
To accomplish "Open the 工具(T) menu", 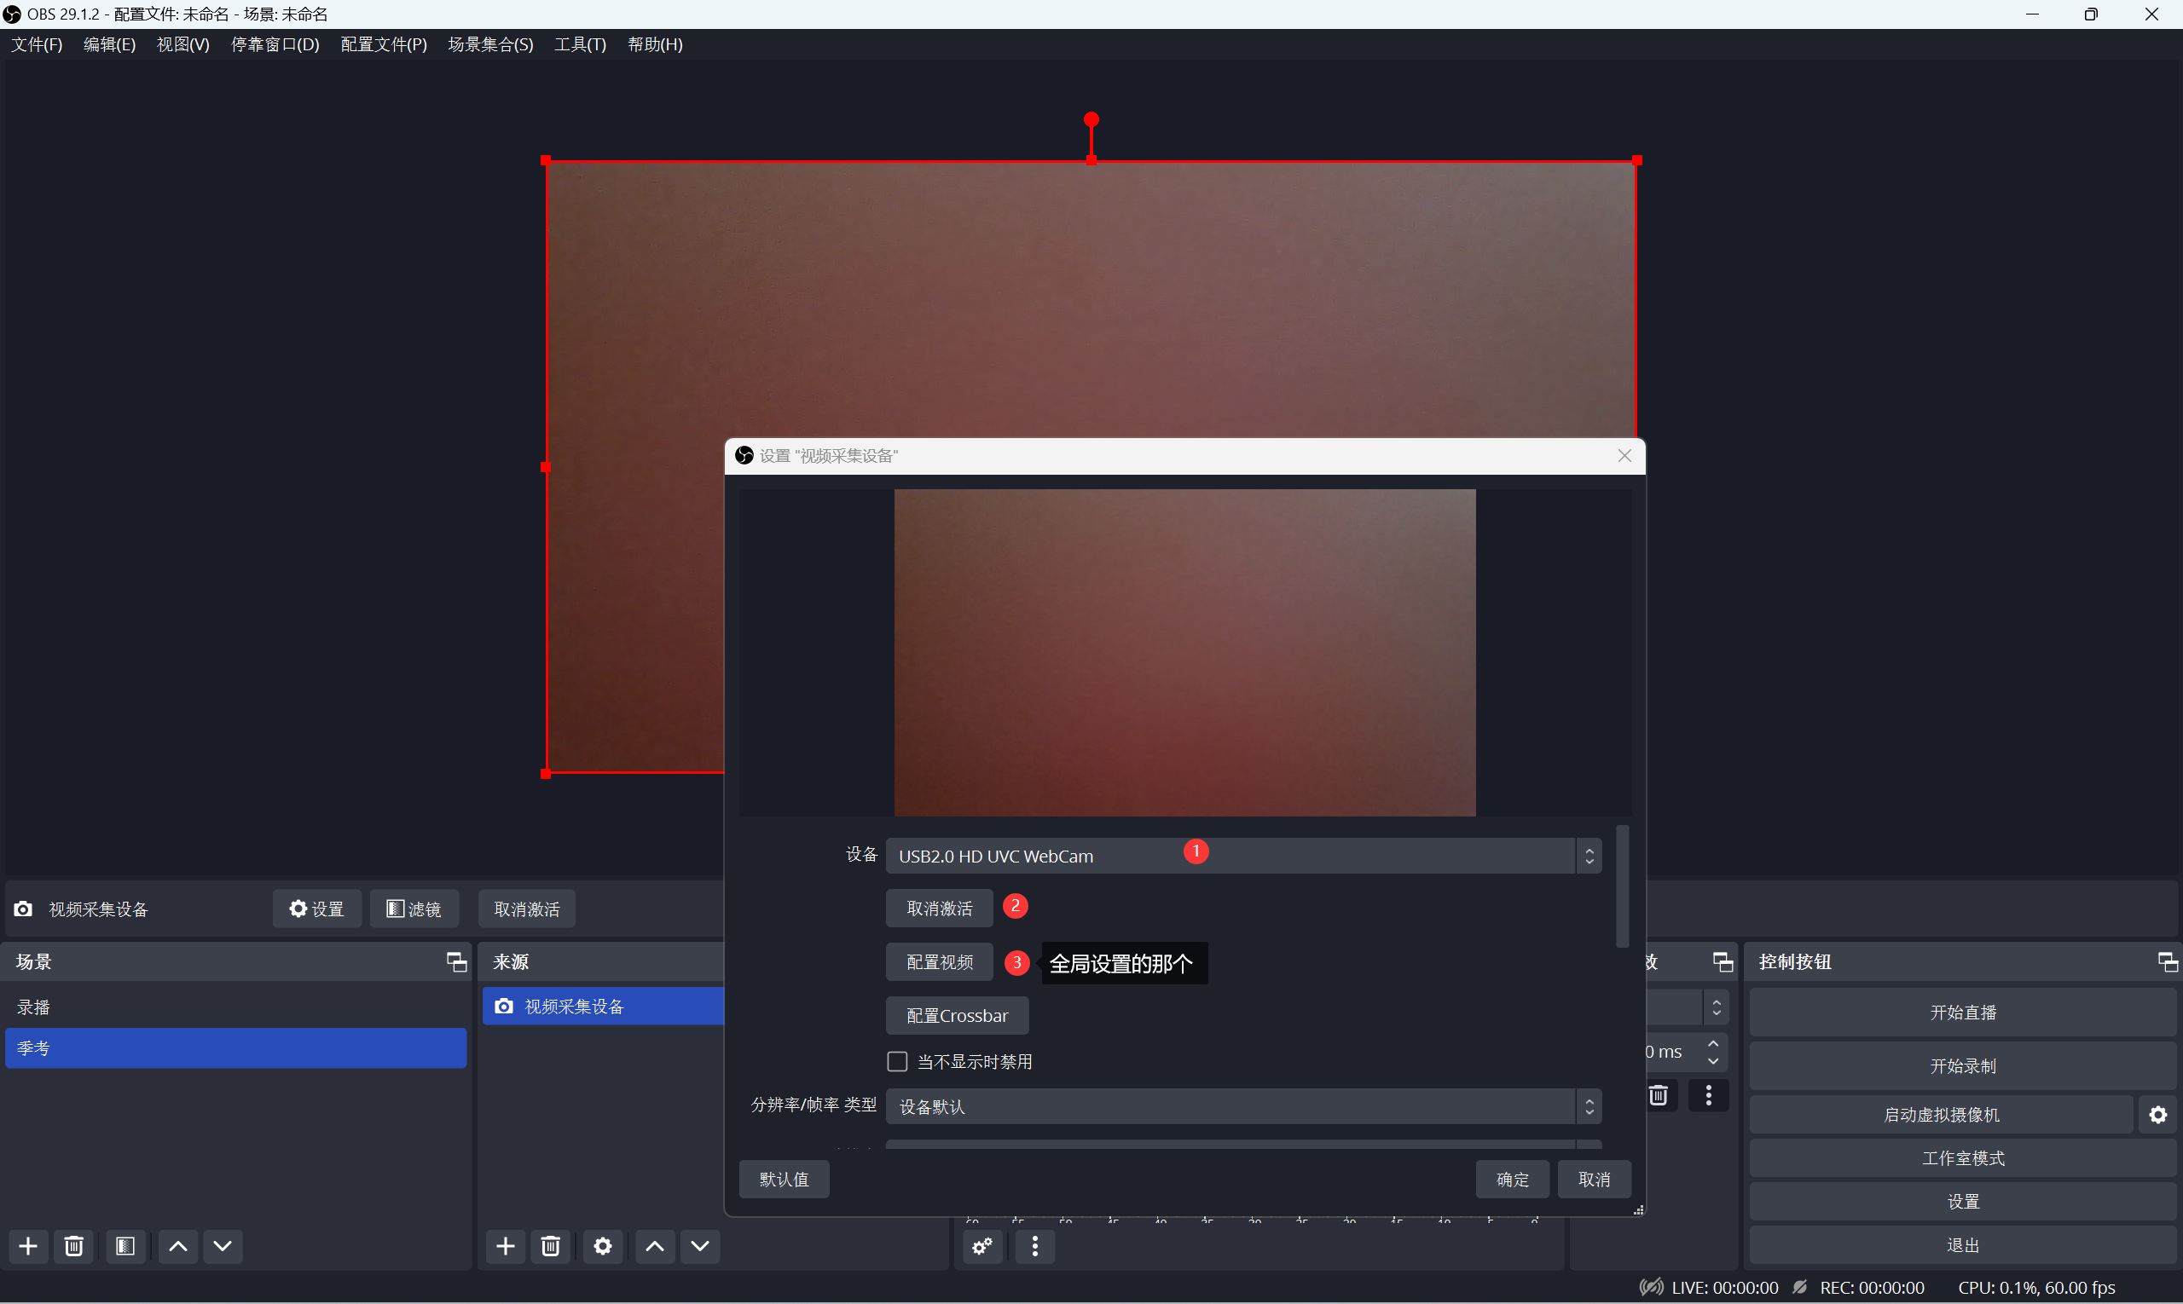I will [x=579, y=44].
